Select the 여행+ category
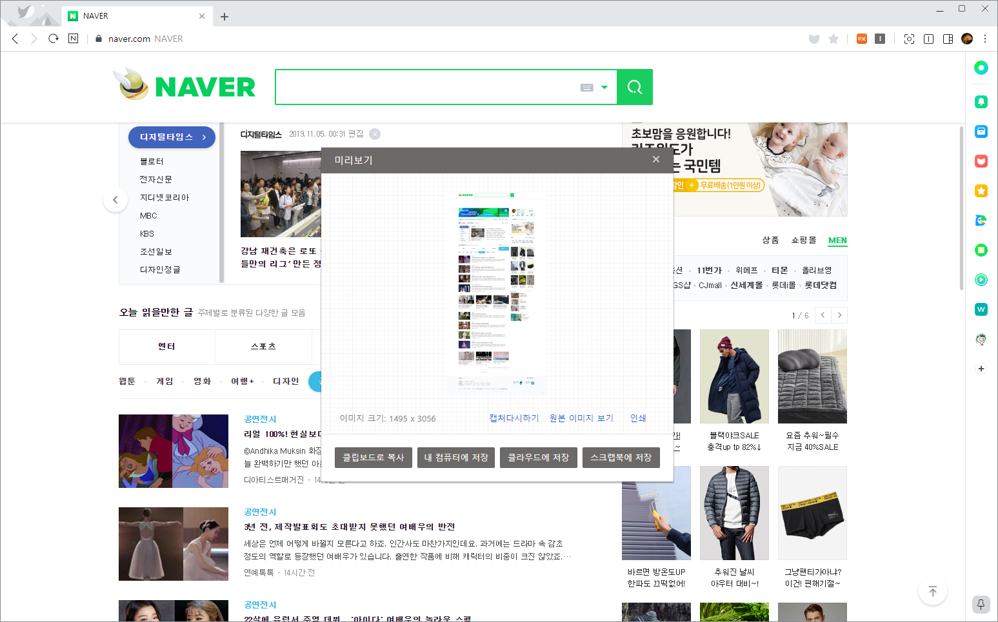The image size is (998, 622). [x=243, y=381]
